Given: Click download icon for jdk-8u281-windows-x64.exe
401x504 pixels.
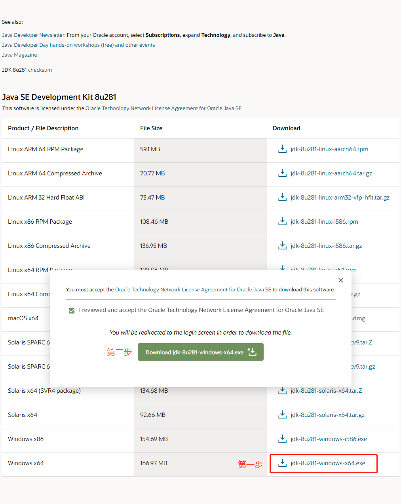Looking at the screenshot, I should coord(282,463).
